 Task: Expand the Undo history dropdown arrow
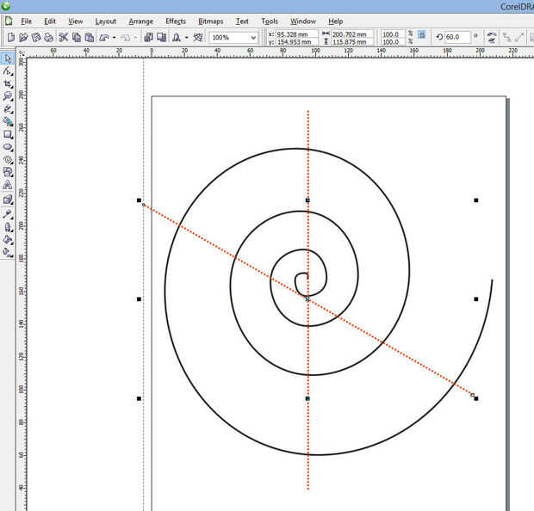pos(114,38)
